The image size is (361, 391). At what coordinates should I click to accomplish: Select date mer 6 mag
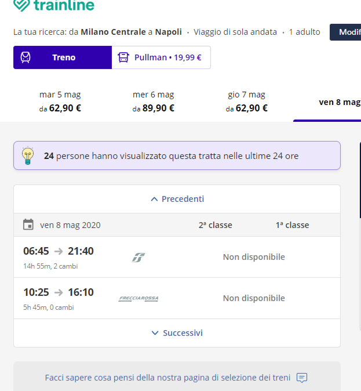(x=153, y=102)
